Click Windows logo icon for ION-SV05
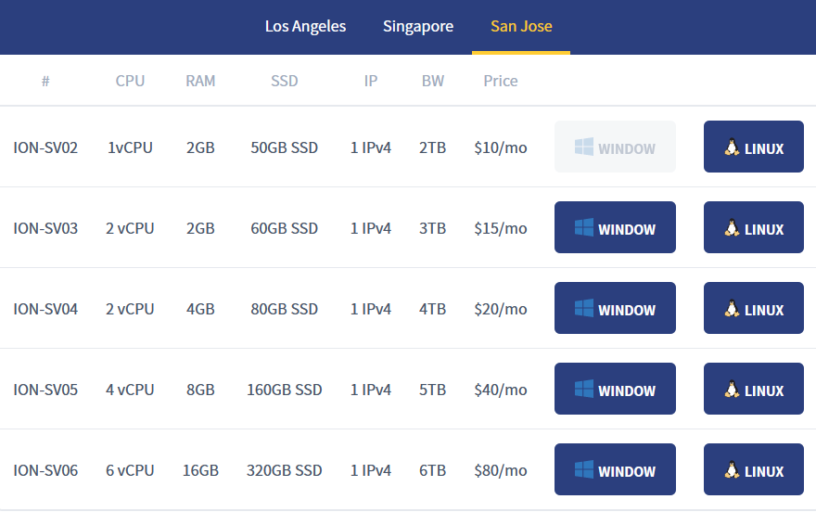 pos(583,390)
